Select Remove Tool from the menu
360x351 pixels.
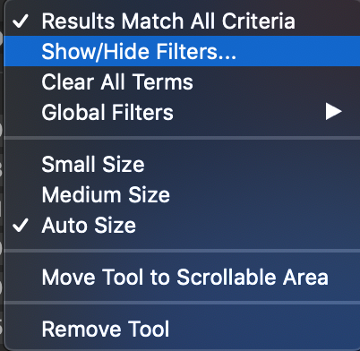[x=182, y=329]
